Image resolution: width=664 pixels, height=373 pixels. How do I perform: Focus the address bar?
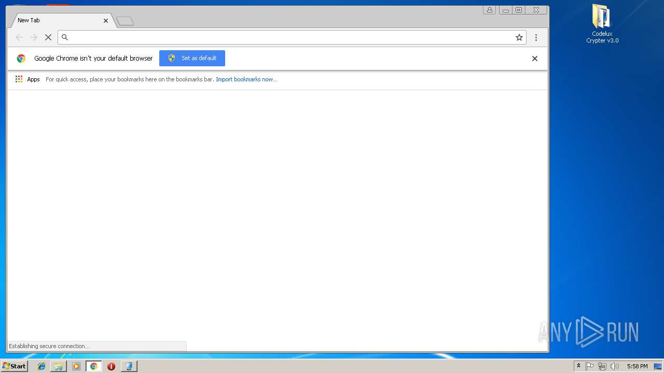[292, 37]
